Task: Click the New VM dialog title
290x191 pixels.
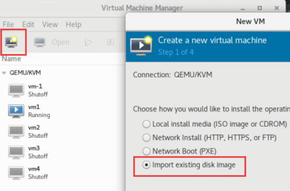Action: click(250, 21)
